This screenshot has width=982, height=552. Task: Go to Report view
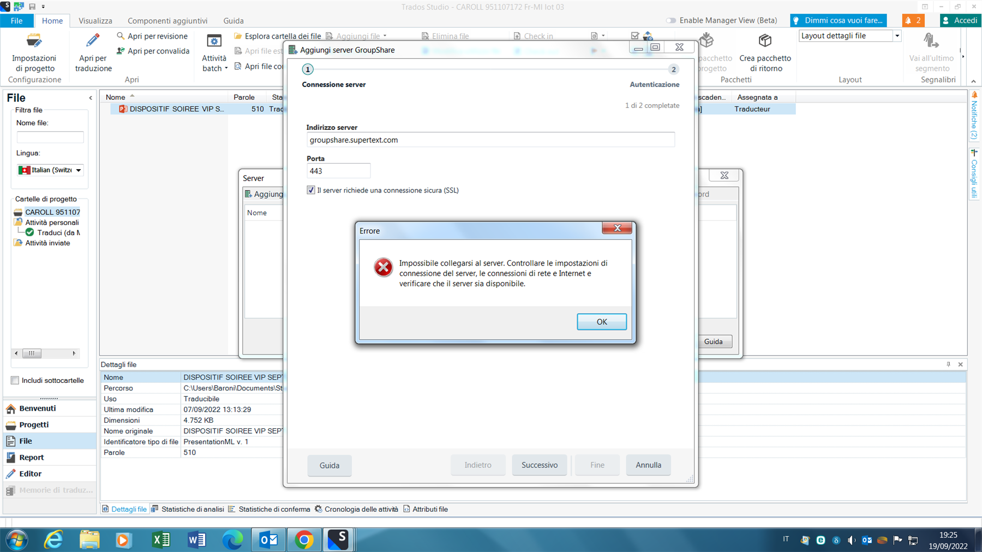tap(50, 458)
